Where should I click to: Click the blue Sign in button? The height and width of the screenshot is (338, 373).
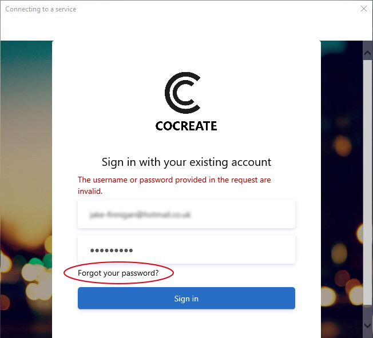coord(186,299)
